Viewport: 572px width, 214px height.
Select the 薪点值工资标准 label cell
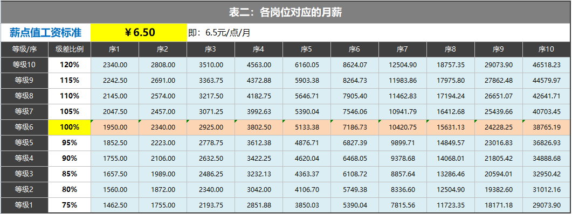[45, 33]
